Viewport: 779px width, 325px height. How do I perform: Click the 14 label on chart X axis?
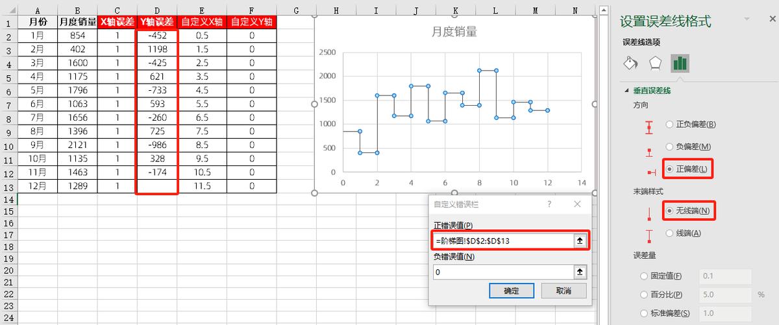(581, 182)
